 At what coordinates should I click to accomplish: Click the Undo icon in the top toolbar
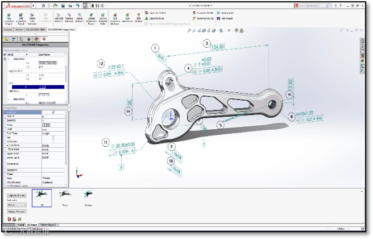coord(77,6)
